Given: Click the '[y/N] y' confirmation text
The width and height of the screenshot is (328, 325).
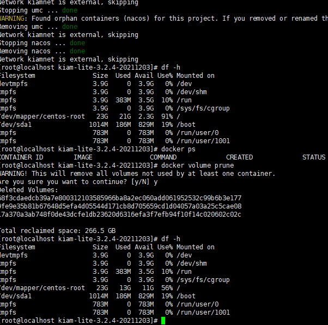Looking at the screenshot, I should [x=144, y=182].
